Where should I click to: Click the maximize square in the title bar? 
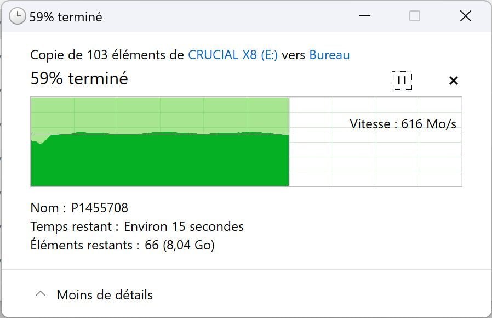(415, 16)
